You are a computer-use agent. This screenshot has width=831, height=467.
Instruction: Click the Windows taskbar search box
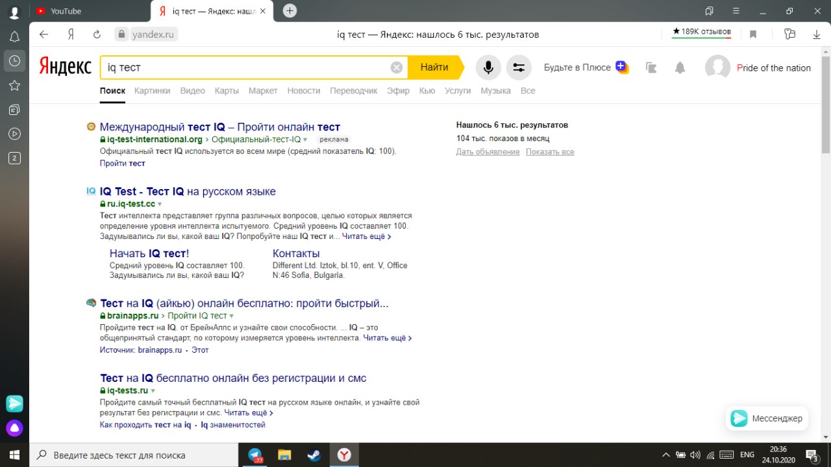tap(134, 455)
